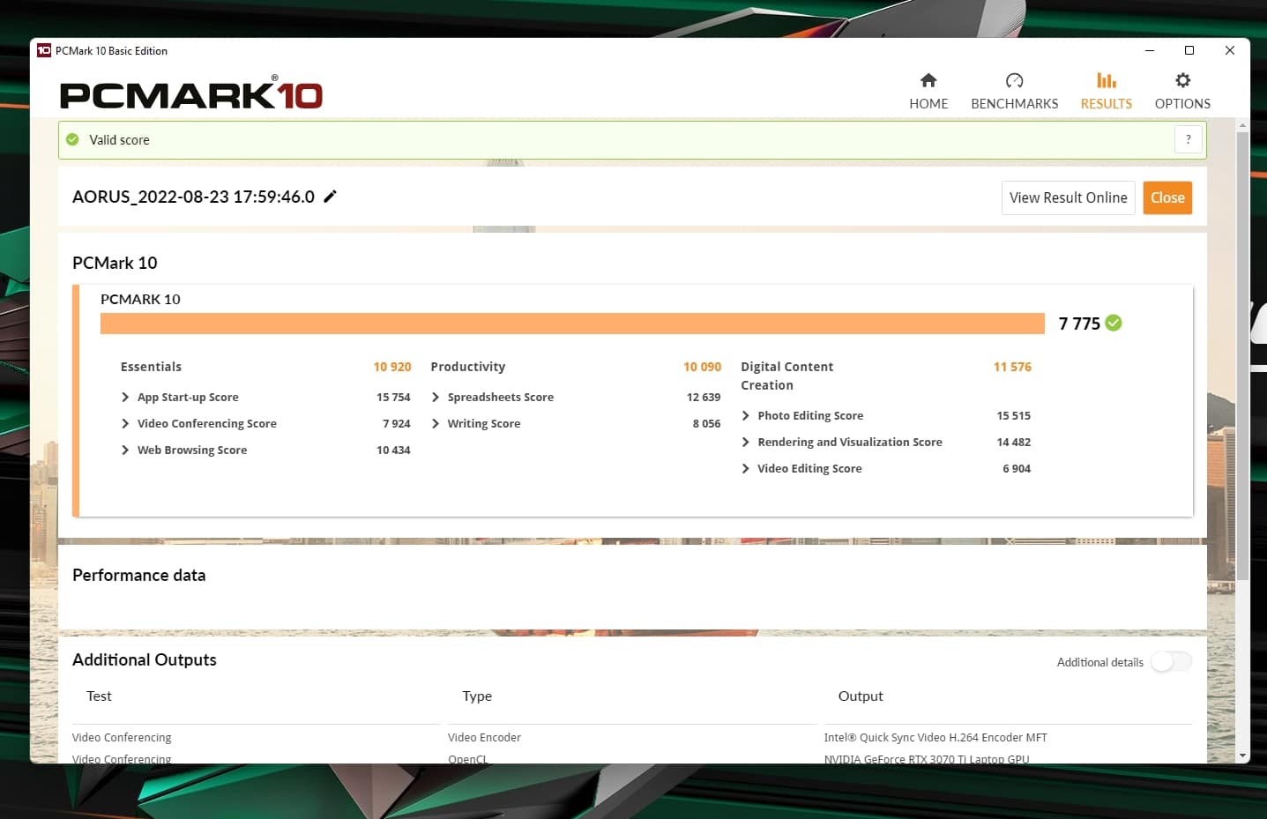Maximize the PCMark 10 window

1189,50
